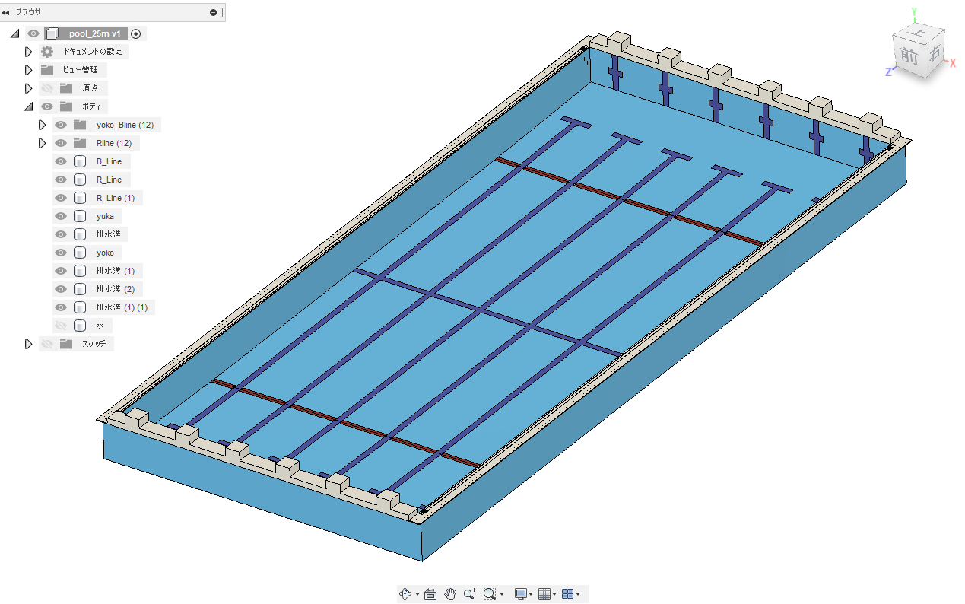Expand the Rline (12) folder
965x604 pixels.
pyautogui.click(x=43, y=143)
